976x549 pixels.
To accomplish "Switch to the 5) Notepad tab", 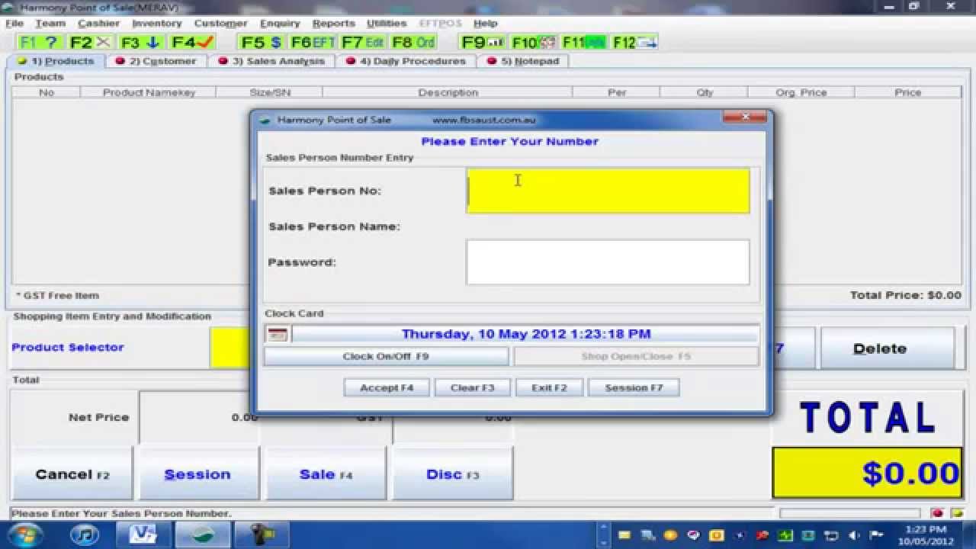I will point(523,61).
